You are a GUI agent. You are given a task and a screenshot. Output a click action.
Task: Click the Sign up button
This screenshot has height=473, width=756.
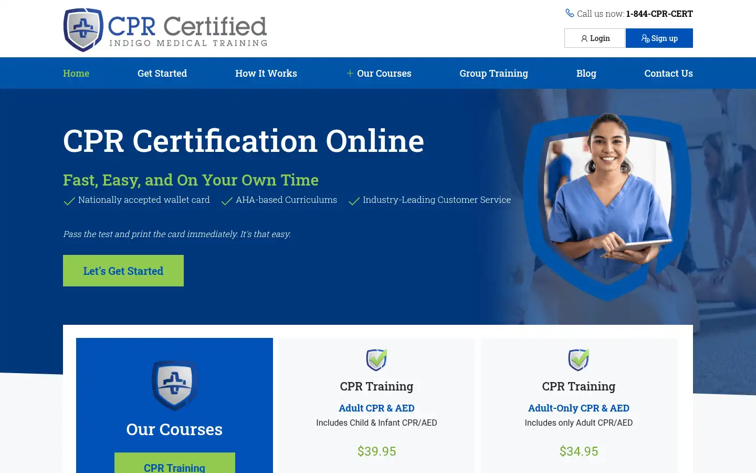(659, 38)
